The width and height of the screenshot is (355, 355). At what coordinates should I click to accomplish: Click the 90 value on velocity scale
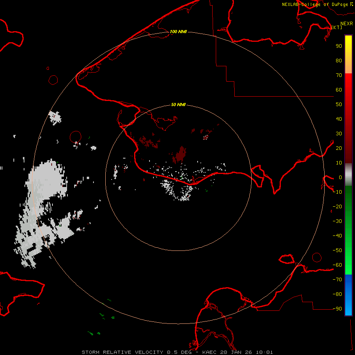tap(339, 46)
